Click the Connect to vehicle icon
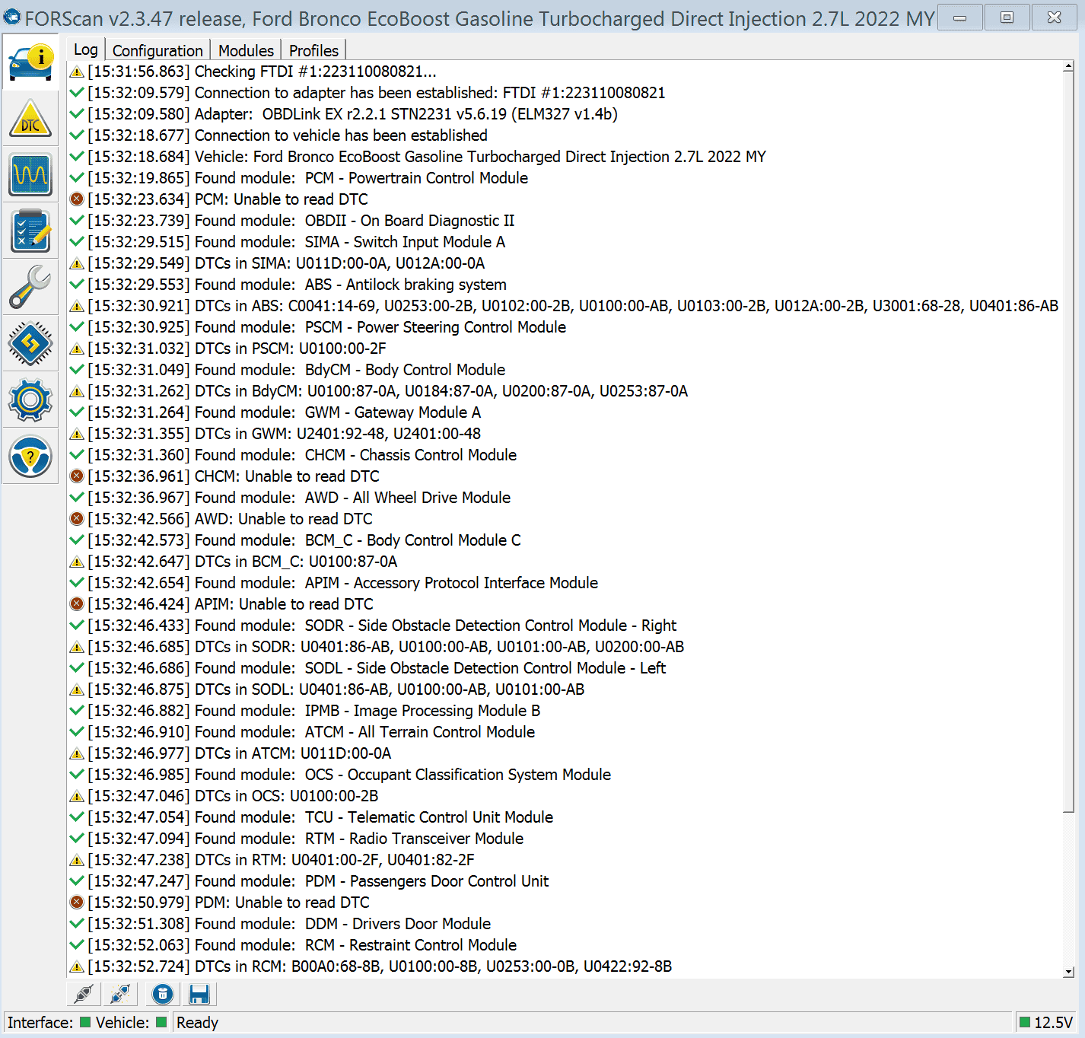This screenshot has height=1038, width=1085. [84, 994]
